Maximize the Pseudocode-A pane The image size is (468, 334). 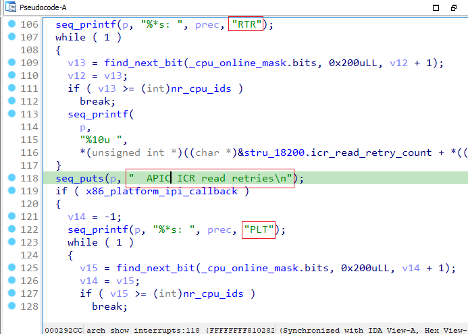[436, 7]
